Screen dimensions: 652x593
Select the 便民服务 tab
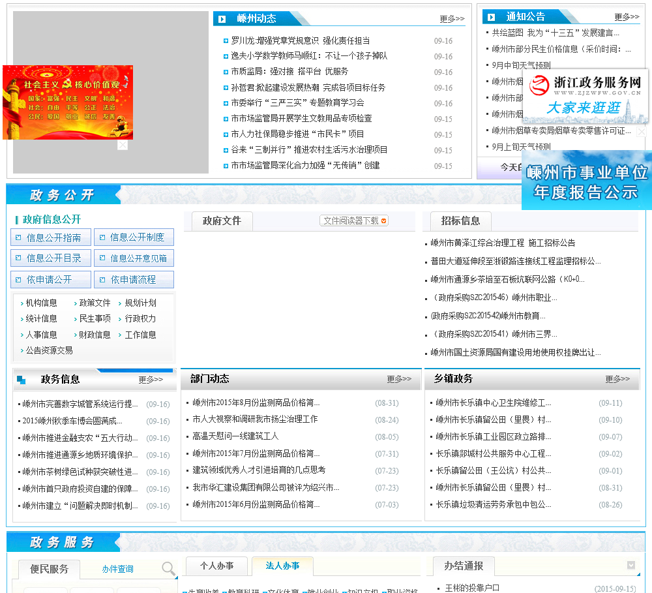click(x=49, y=569)
